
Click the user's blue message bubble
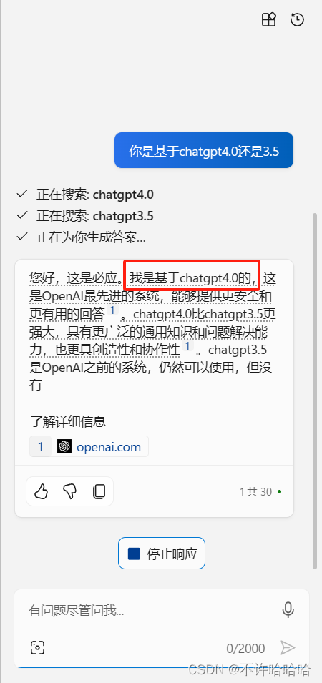[x=204, y=150]
